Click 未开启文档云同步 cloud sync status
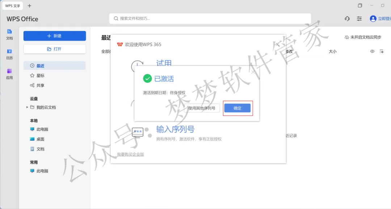 pos(363,37)
